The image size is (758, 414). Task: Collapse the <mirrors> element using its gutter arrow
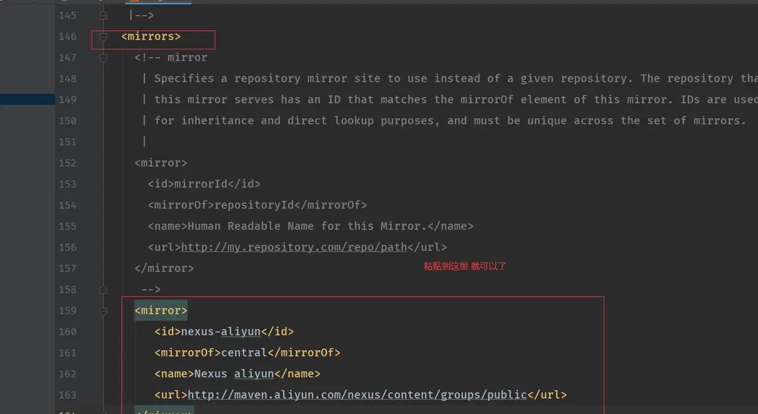pos(103,37)
